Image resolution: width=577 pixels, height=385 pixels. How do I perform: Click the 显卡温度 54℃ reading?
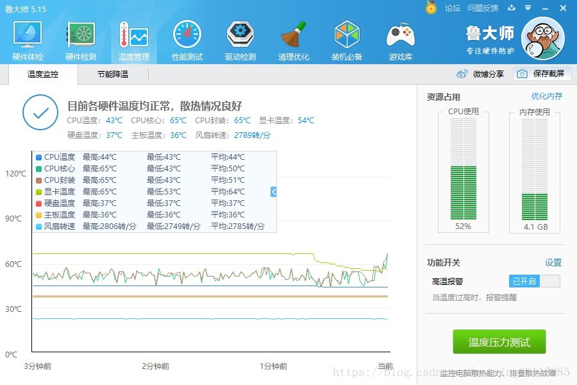[x=306, y=121]
